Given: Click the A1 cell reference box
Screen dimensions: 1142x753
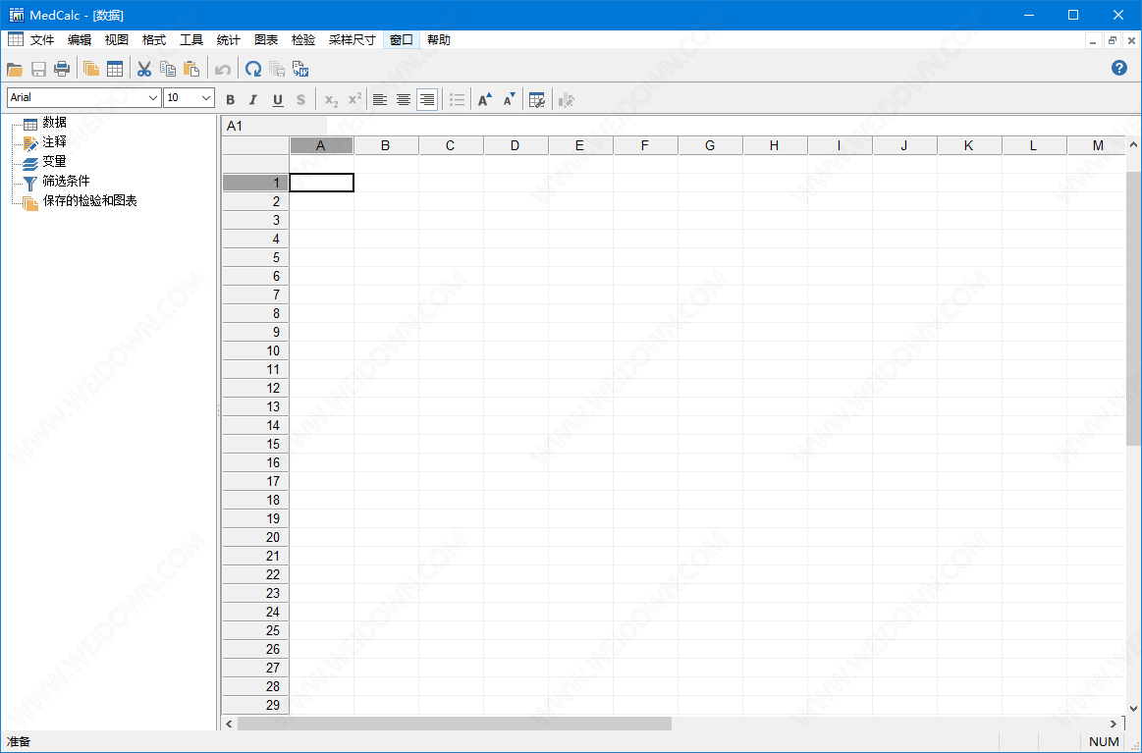Looking at the screenshot, I should pos(275,126).
